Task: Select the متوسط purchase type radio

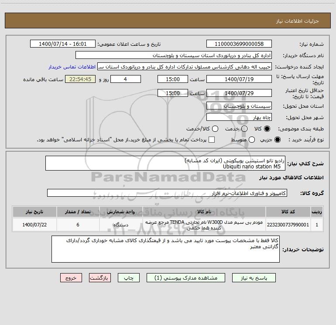Action: (252, 140)
